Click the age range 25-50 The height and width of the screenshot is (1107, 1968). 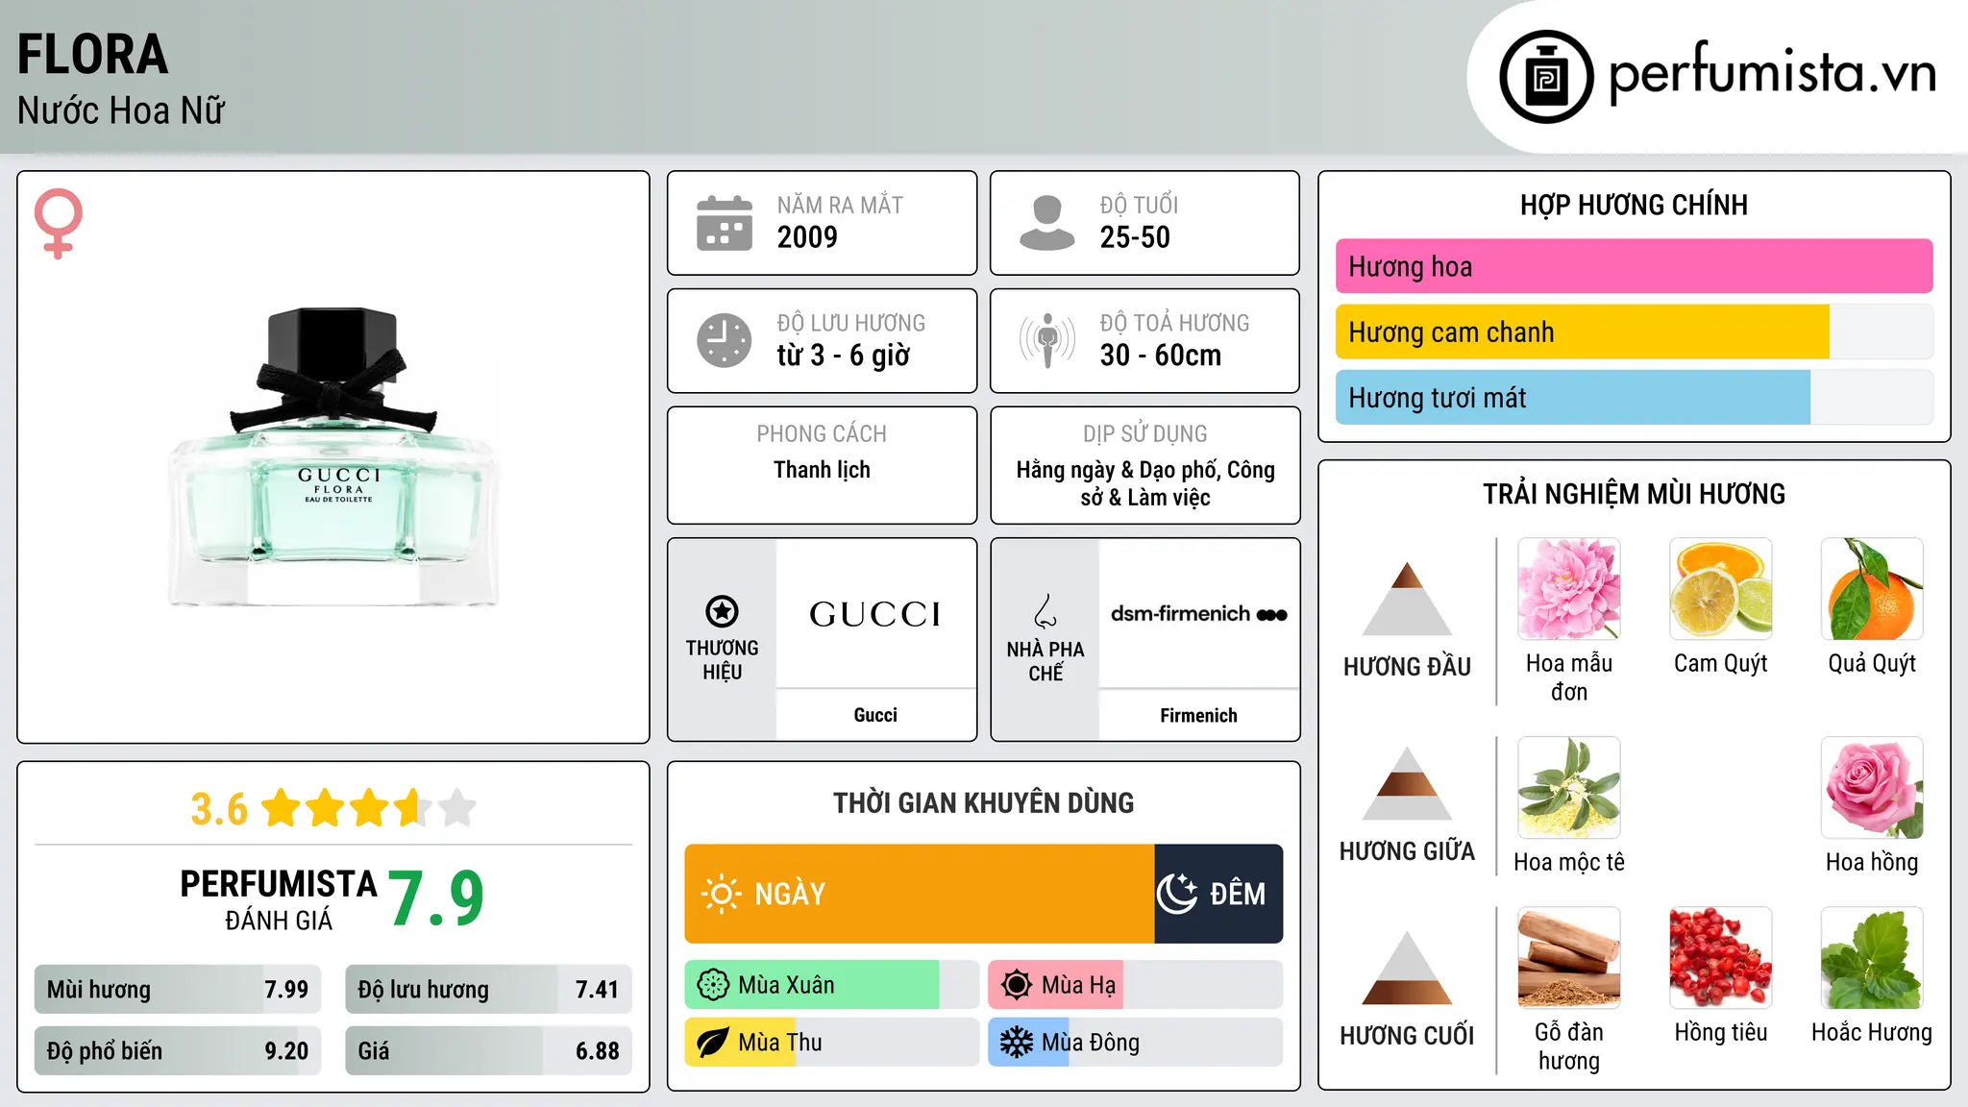(1135, 237)
